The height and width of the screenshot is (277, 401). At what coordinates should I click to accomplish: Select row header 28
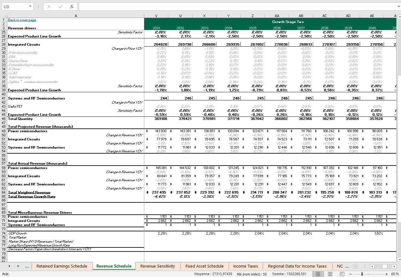pos(3,44)
